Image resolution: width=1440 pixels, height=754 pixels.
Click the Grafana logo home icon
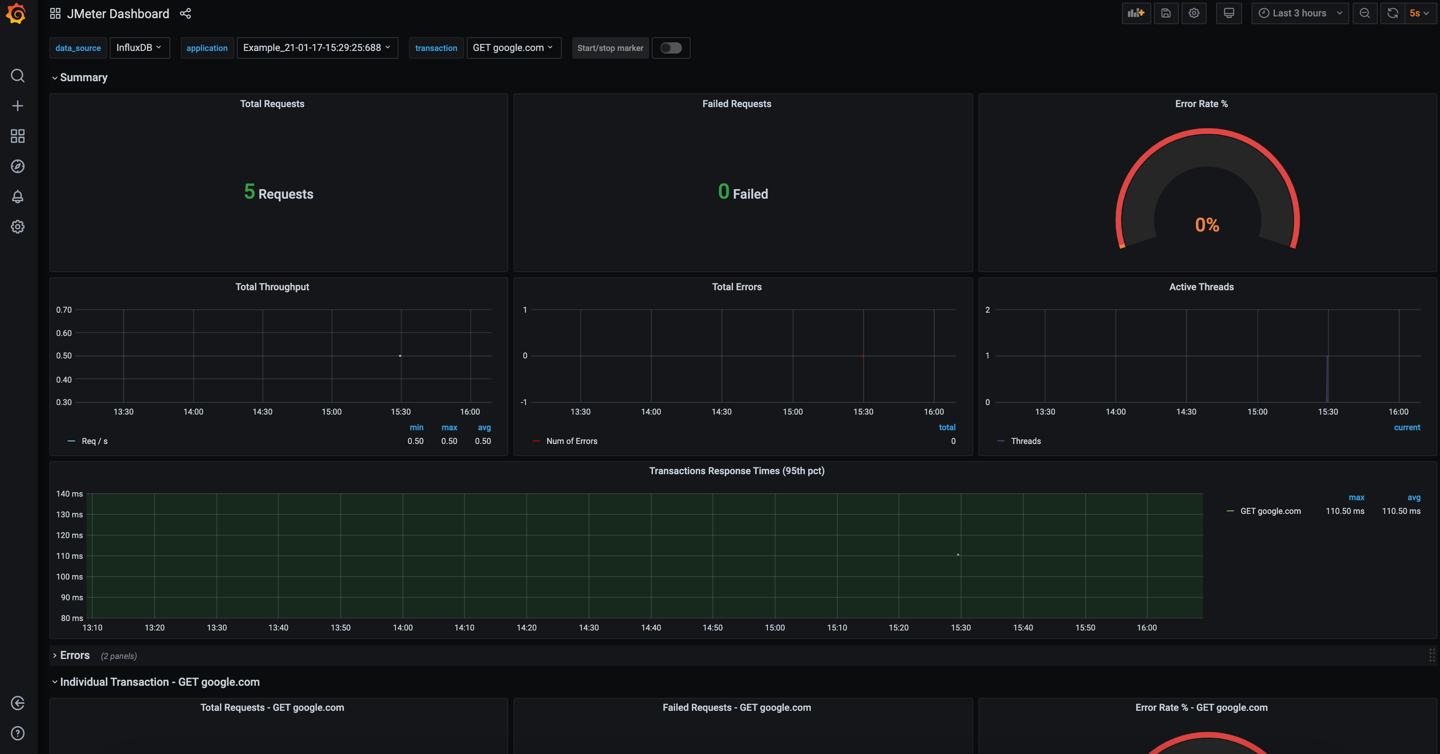coord(16,13)
